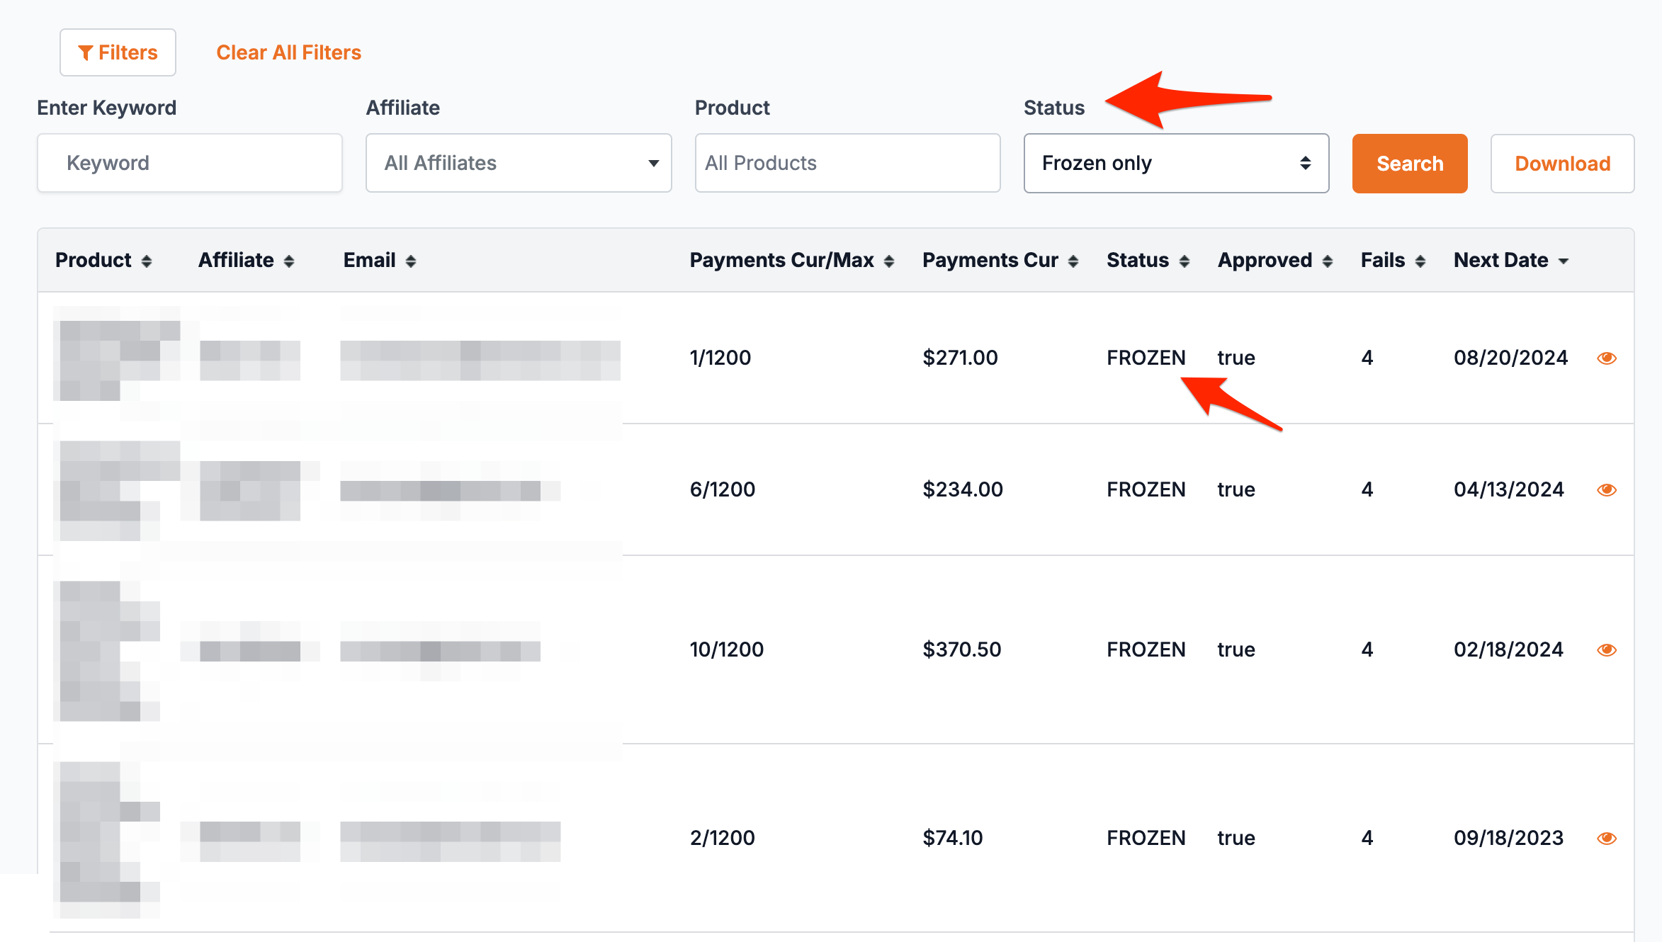Focus the Keyword input field
The image size is (1662, 942).
click(190, 164)
